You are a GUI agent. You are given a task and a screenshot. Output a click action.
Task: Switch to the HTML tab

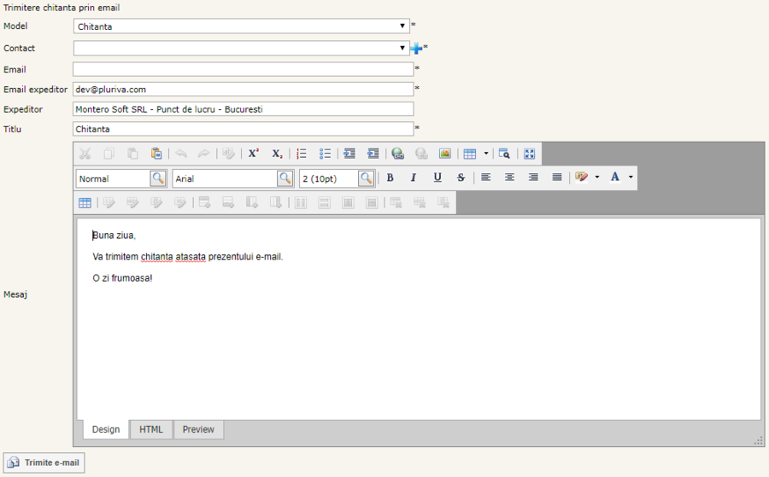(x=151, y=429)
